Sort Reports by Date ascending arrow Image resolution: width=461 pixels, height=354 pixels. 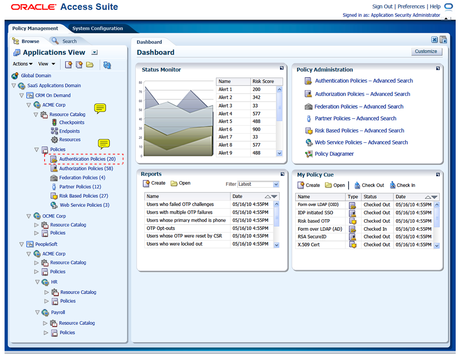267,197
